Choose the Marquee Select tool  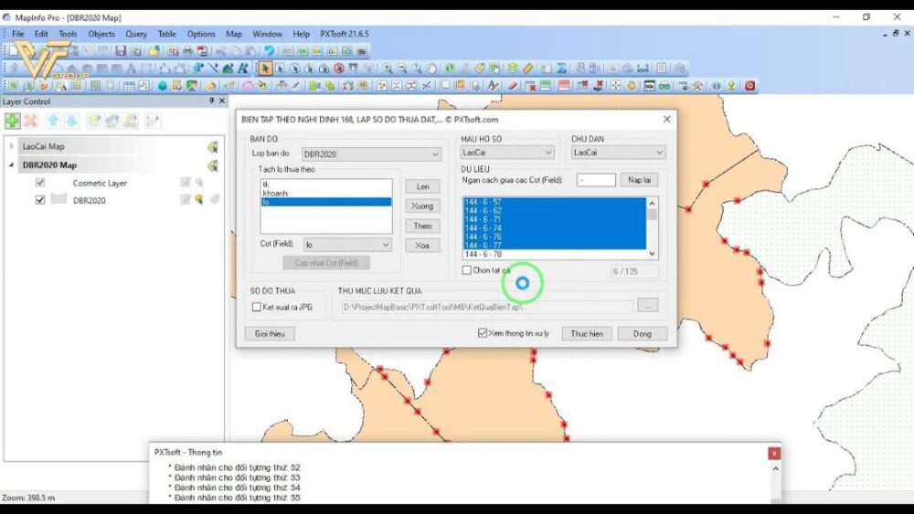tap(281, 68)
